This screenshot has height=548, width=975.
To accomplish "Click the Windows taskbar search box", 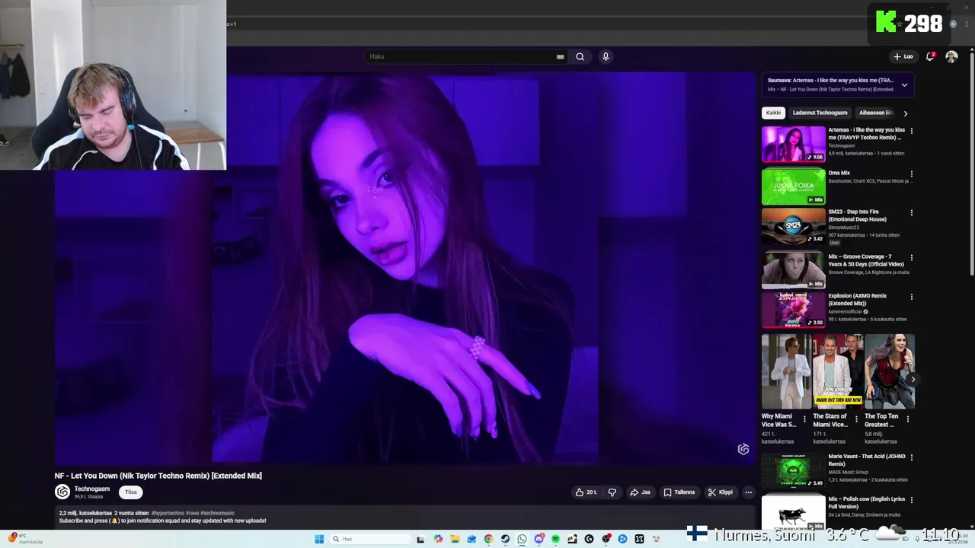I will click(x=369, y=539).
